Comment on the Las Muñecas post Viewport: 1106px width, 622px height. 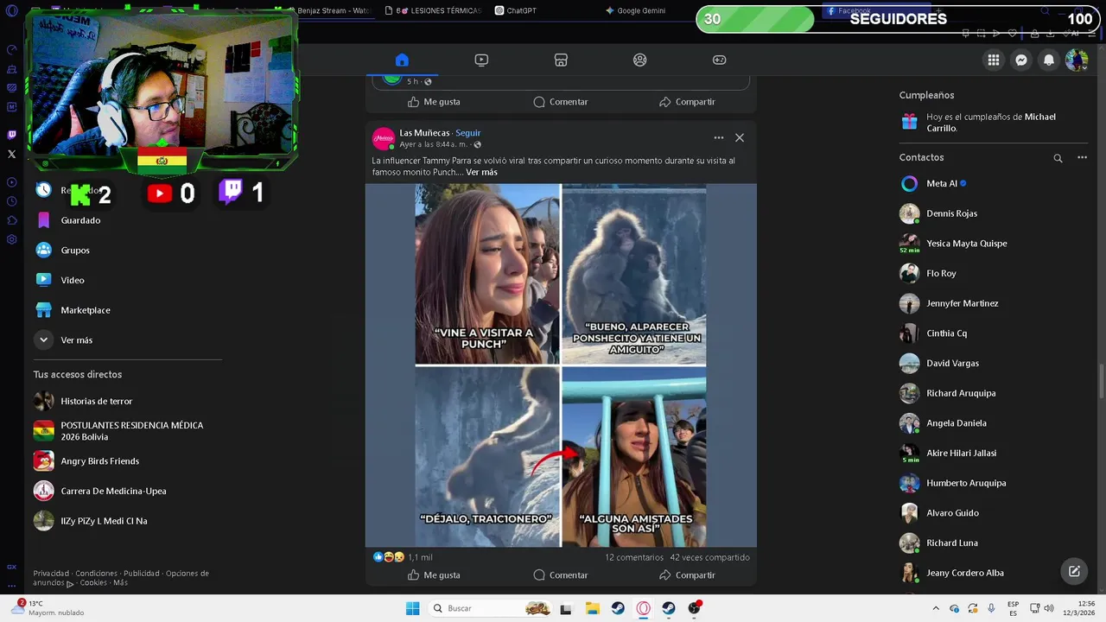pyautogui.click(x=561, y=574)
